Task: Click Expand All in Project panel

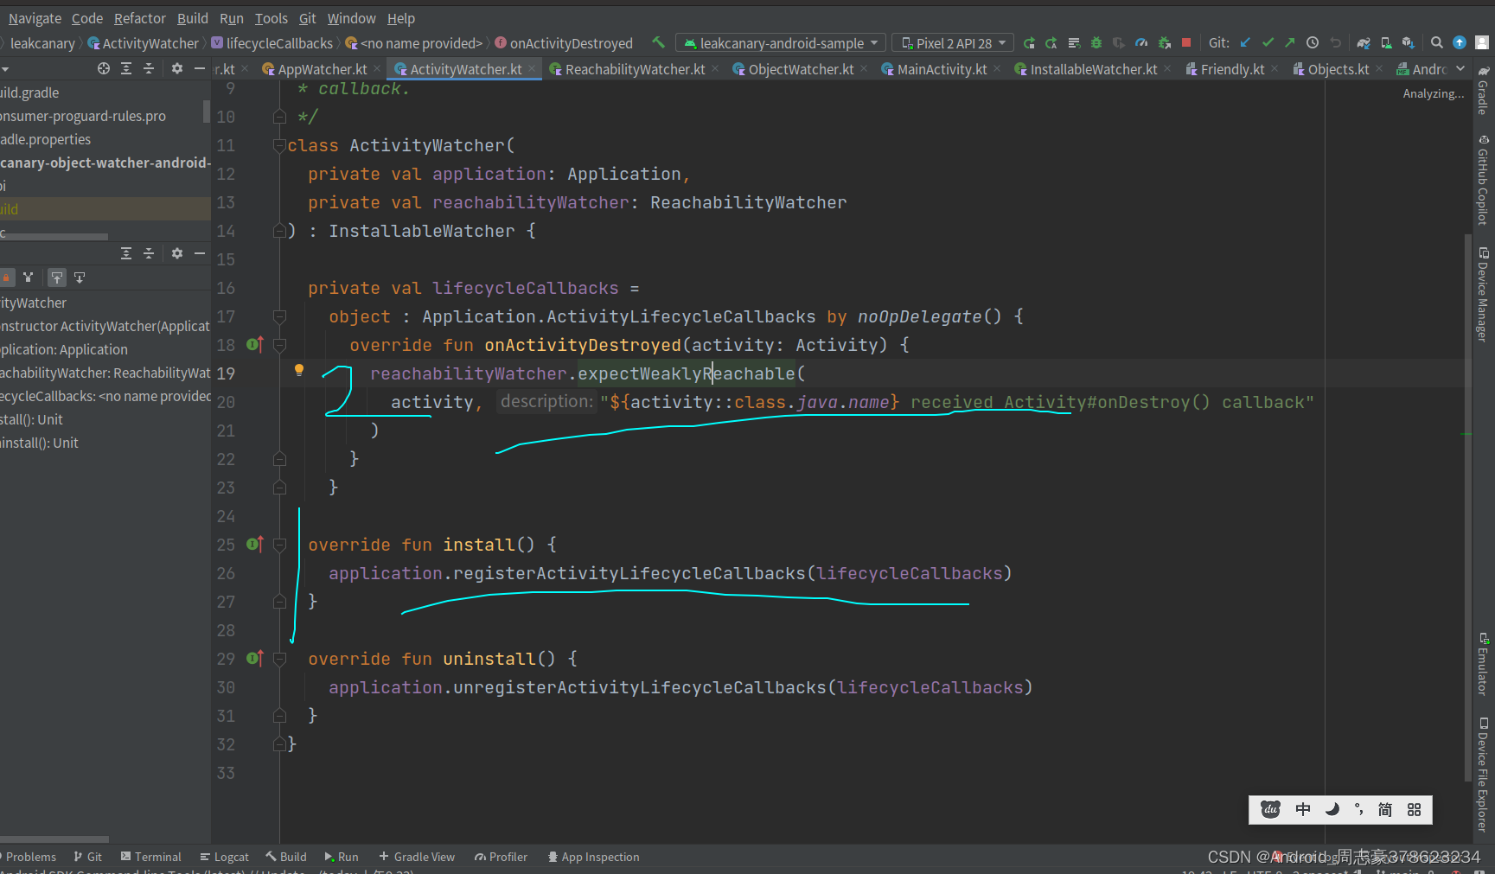Action: click(x=126, y=68)
